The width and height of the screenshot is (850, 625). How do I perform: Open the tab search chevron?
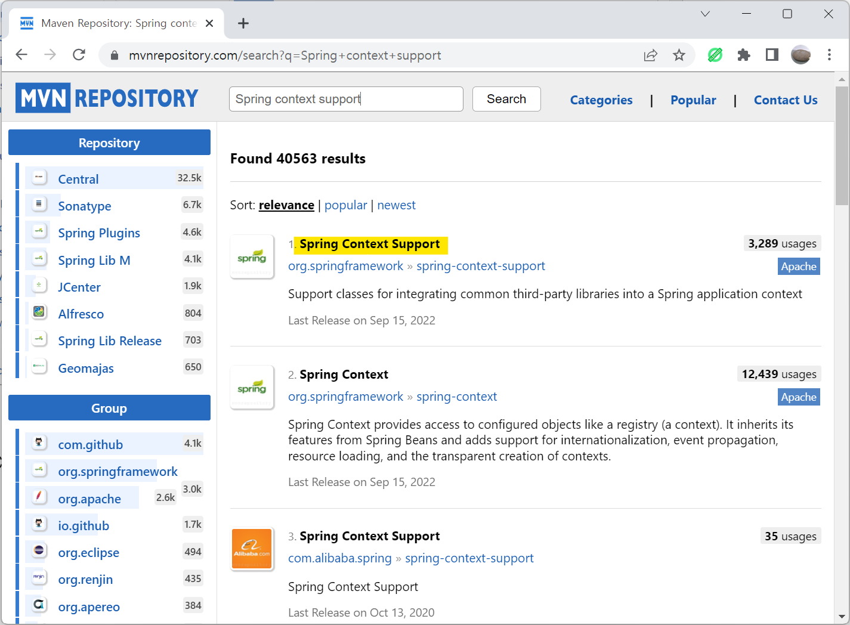[x=705, y=14]
